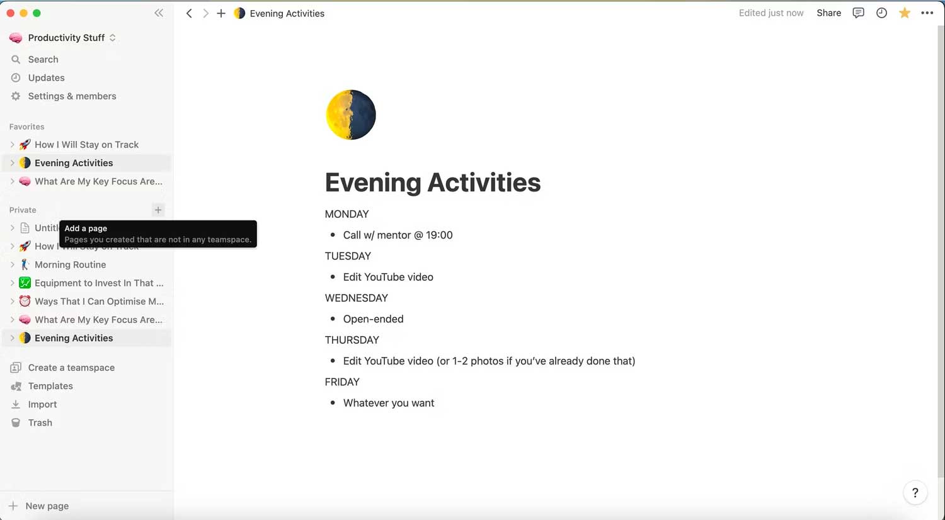The height and width of the screenshot is (520, 945).
Task: Click the 'Edited just now' status text
Action: (x=771, y=13)
